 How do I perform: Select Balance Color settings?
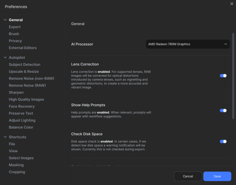21,127
